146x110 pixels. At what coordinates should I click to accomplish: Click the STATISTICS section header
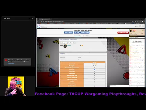click(62, 54)
